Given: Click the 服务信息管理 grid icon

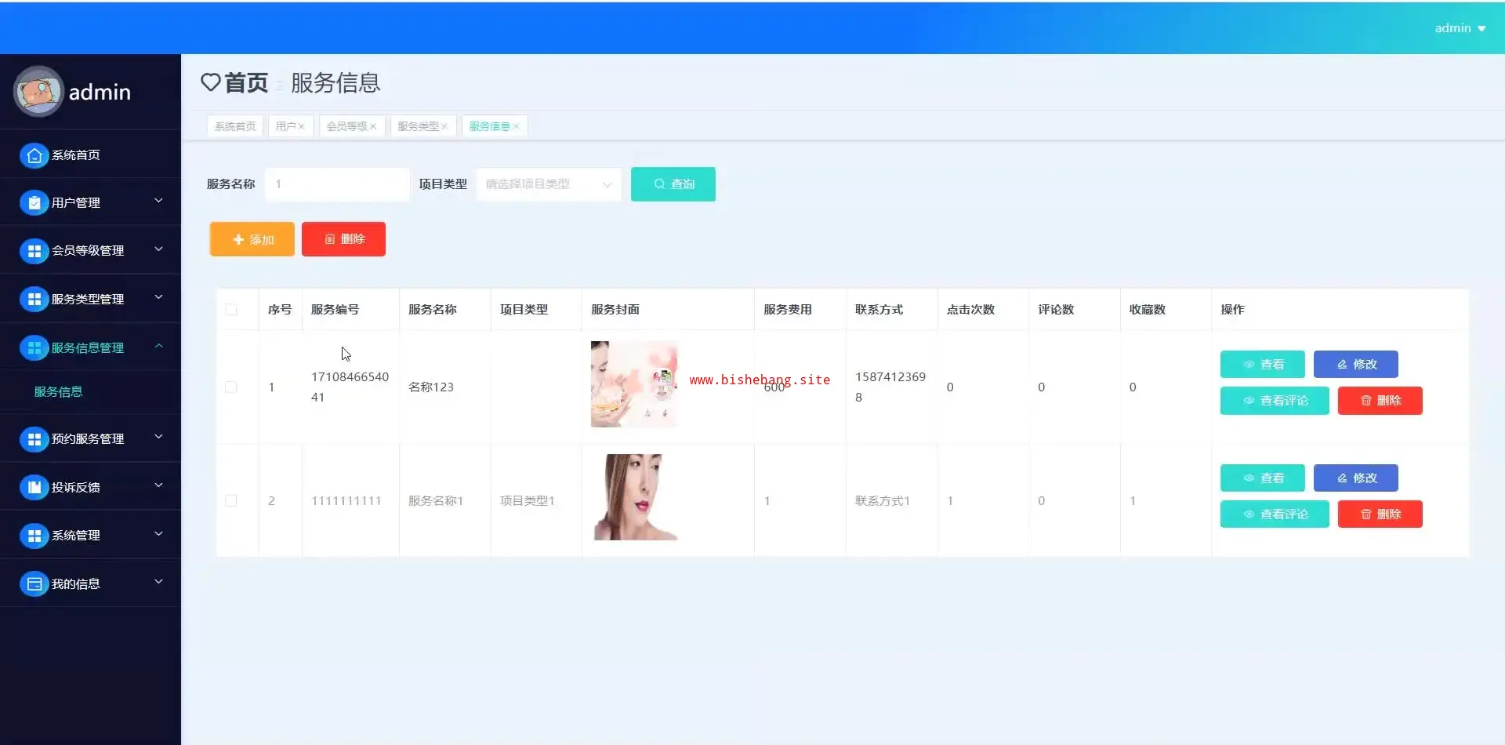Looking at the screenshot, I should 34,348.
